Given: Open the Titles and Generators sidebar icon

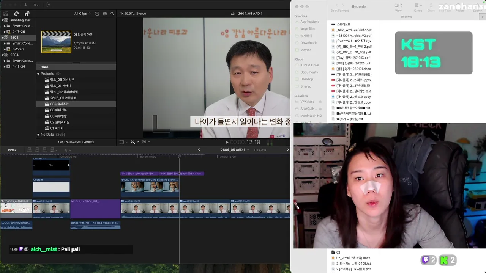Looking at the screenshot, I should pos(27,14).
